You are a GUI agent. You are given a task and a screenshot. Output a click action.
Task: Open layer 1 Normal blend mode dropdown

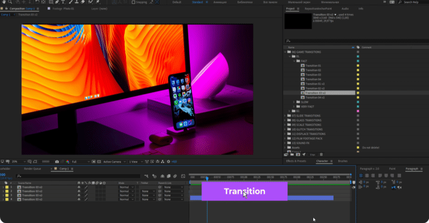tap(127, 187)
